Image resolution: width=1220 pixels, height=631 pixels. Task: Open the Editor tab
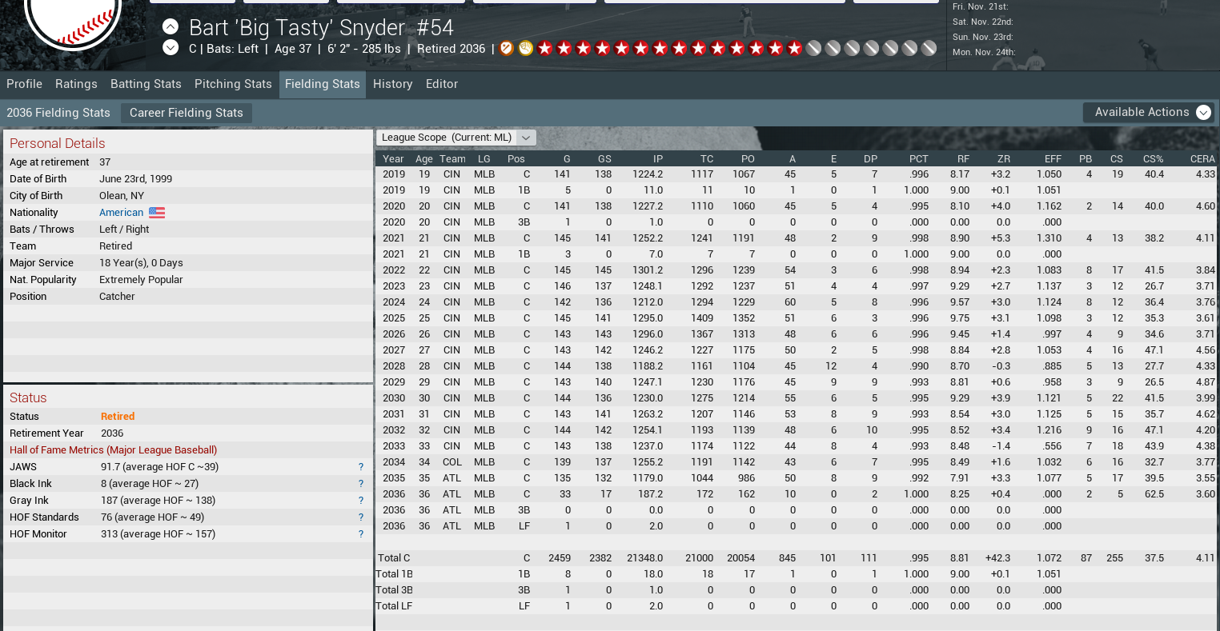(442, 84)
